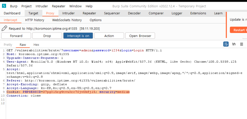Toggle the word wrap icon in editor toolbar

pyautogui.click(x=226, y=44)
